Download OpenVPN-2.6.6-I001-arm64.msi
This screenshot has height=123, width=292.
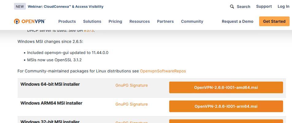click(226, 106)
